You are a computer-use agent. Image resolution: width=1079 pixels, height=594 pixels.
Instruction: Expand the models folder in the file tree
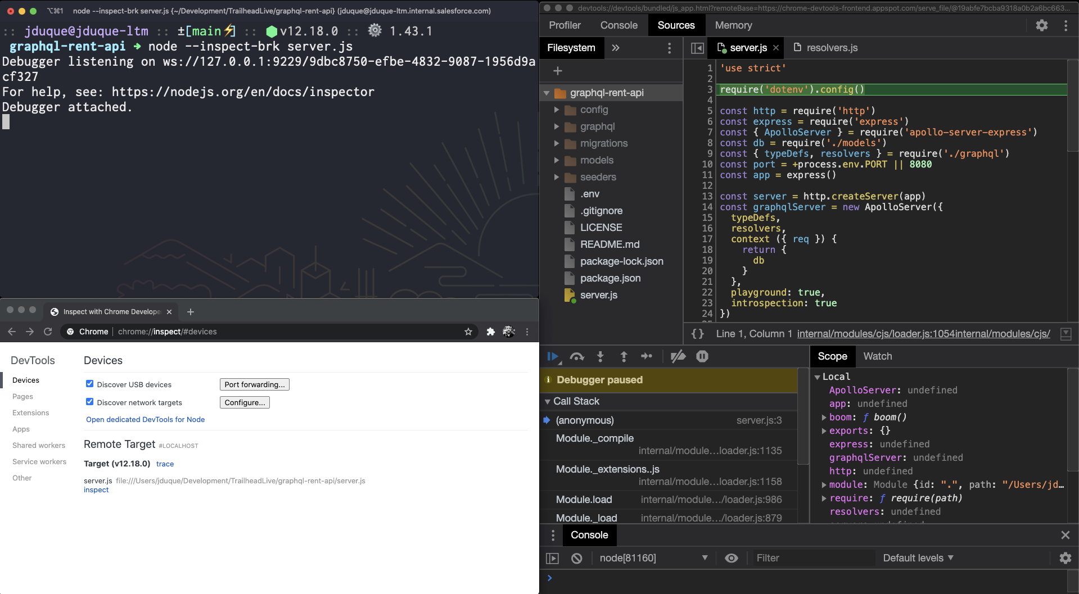(557, 160)
